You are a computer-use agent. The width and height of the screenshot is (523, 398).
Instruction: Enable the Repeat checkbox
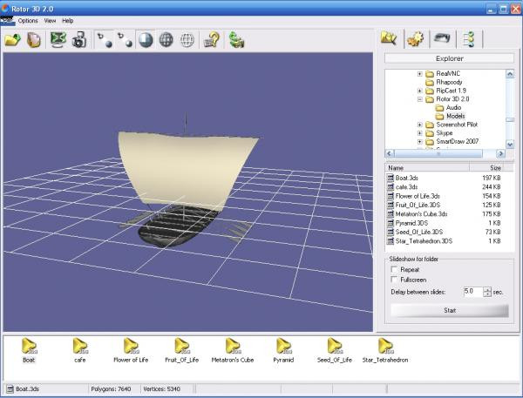[395, 269]
